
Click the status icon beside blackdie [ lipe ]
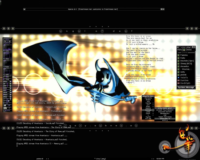click(179, 61)
